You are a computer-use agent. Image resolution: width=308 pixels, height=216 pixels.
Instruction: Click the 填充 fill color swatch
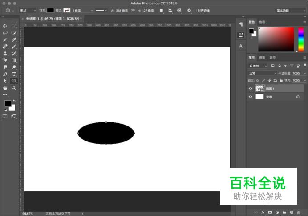tap(50, 10)
